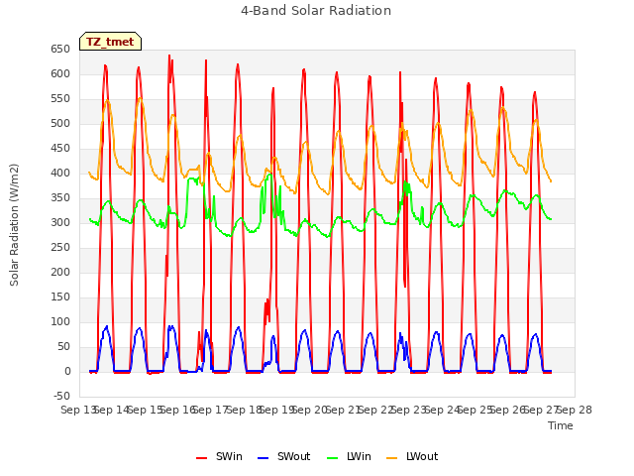Click the 550 y-axis tick label

(x=60, y=99)
